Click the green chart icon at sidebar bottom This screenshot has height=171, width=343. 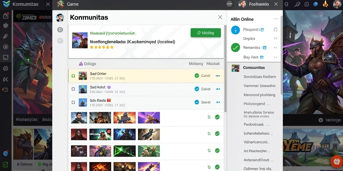click(x=5, y=164)
